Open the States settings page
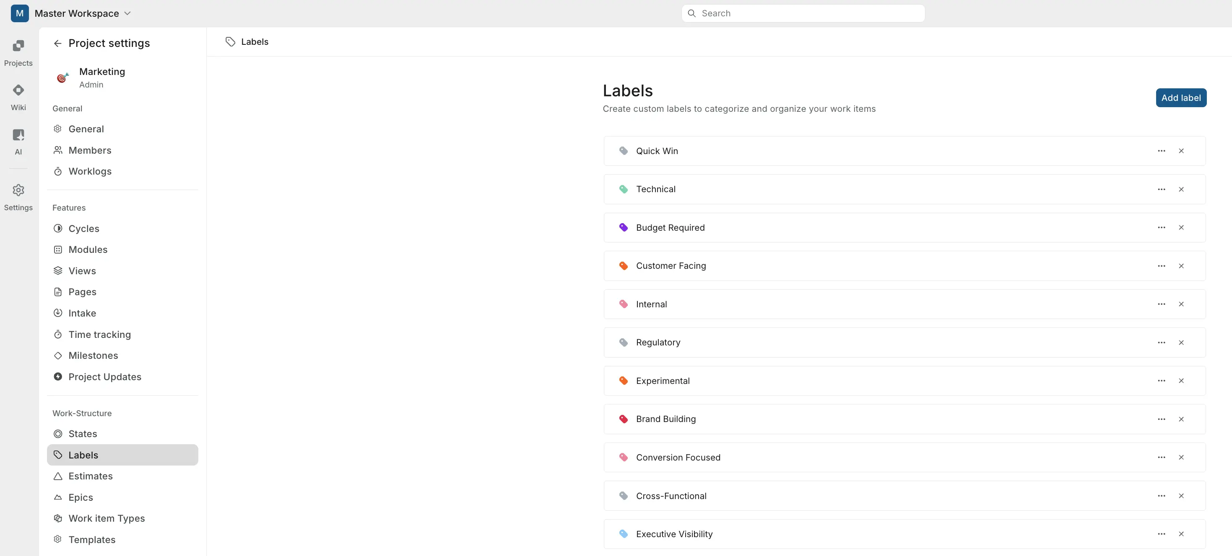Viewport: 1232px width, 556px height. point(83,434)
